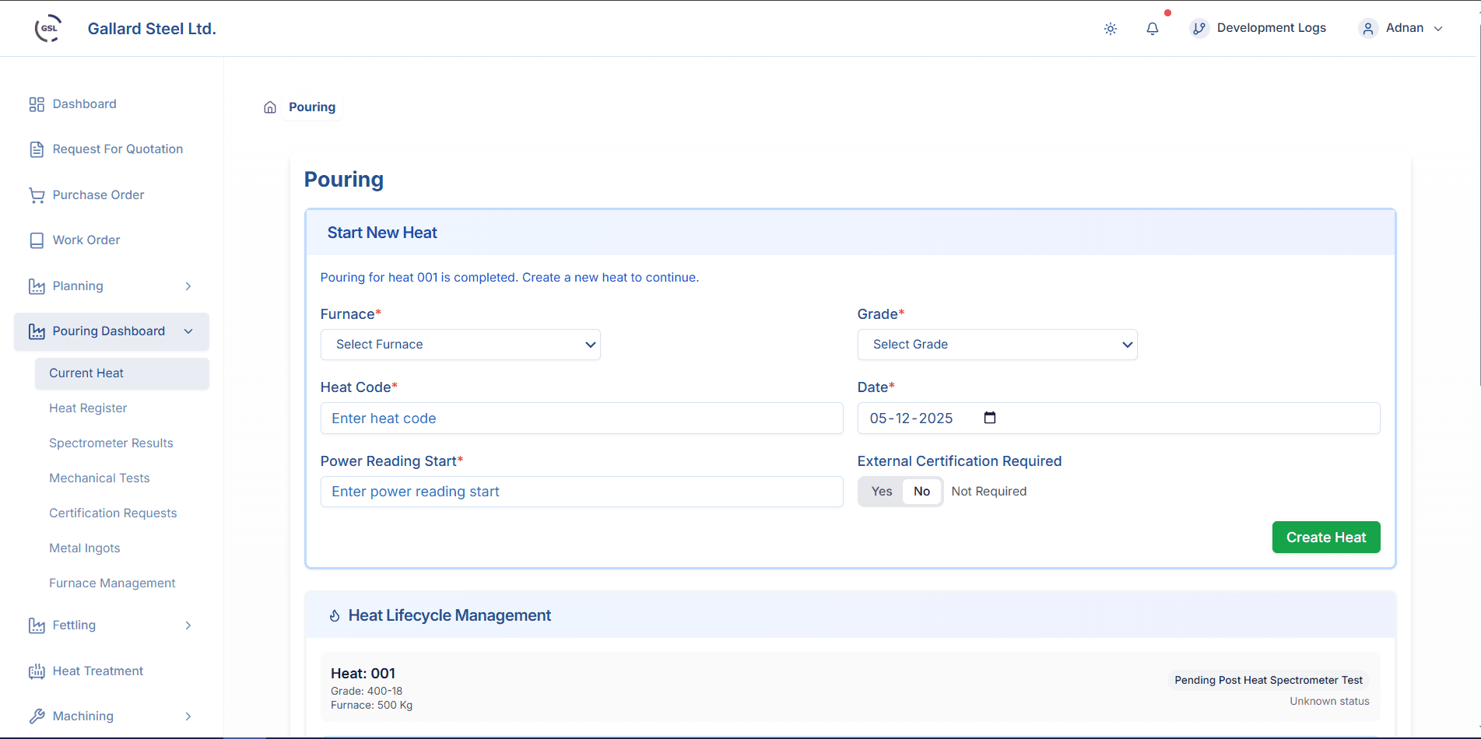Image resolution: width=1481 pixels, height=739 pixels.
Task: Select the Purchase Order cart icon
Action: tap(37, 194)
